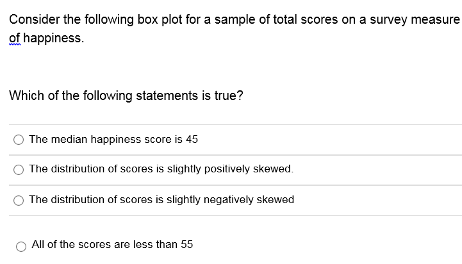
Task: Click the label text 'slightly positively skewed.'
Action: [x=231, y=169]
